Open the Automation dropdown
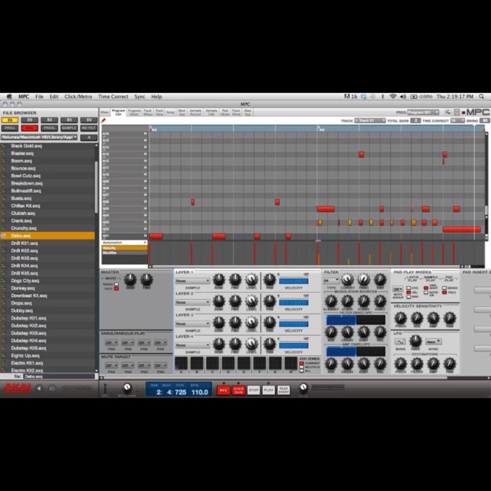The image size is (491, 491). (125, 243)
